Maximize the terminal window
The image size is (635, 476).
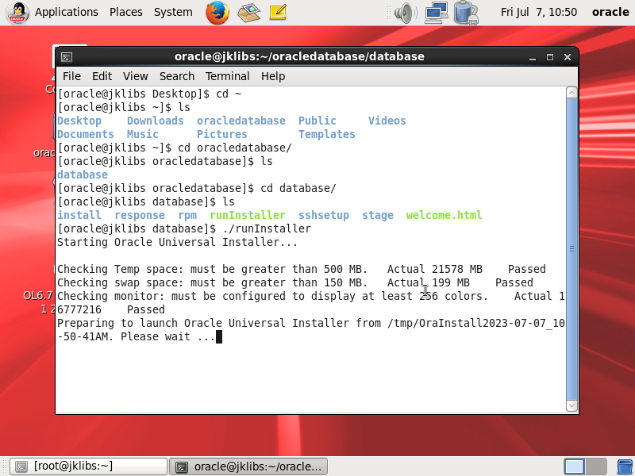tap(550, 57)
